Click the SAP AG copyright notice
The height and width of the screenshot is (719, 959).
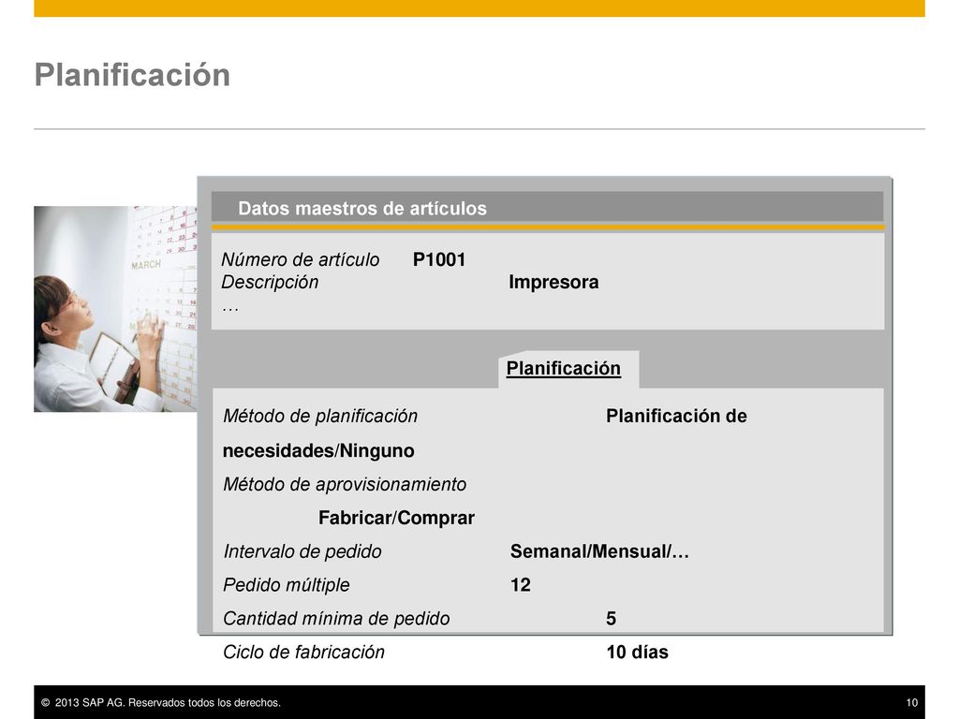tap(161, 703)
